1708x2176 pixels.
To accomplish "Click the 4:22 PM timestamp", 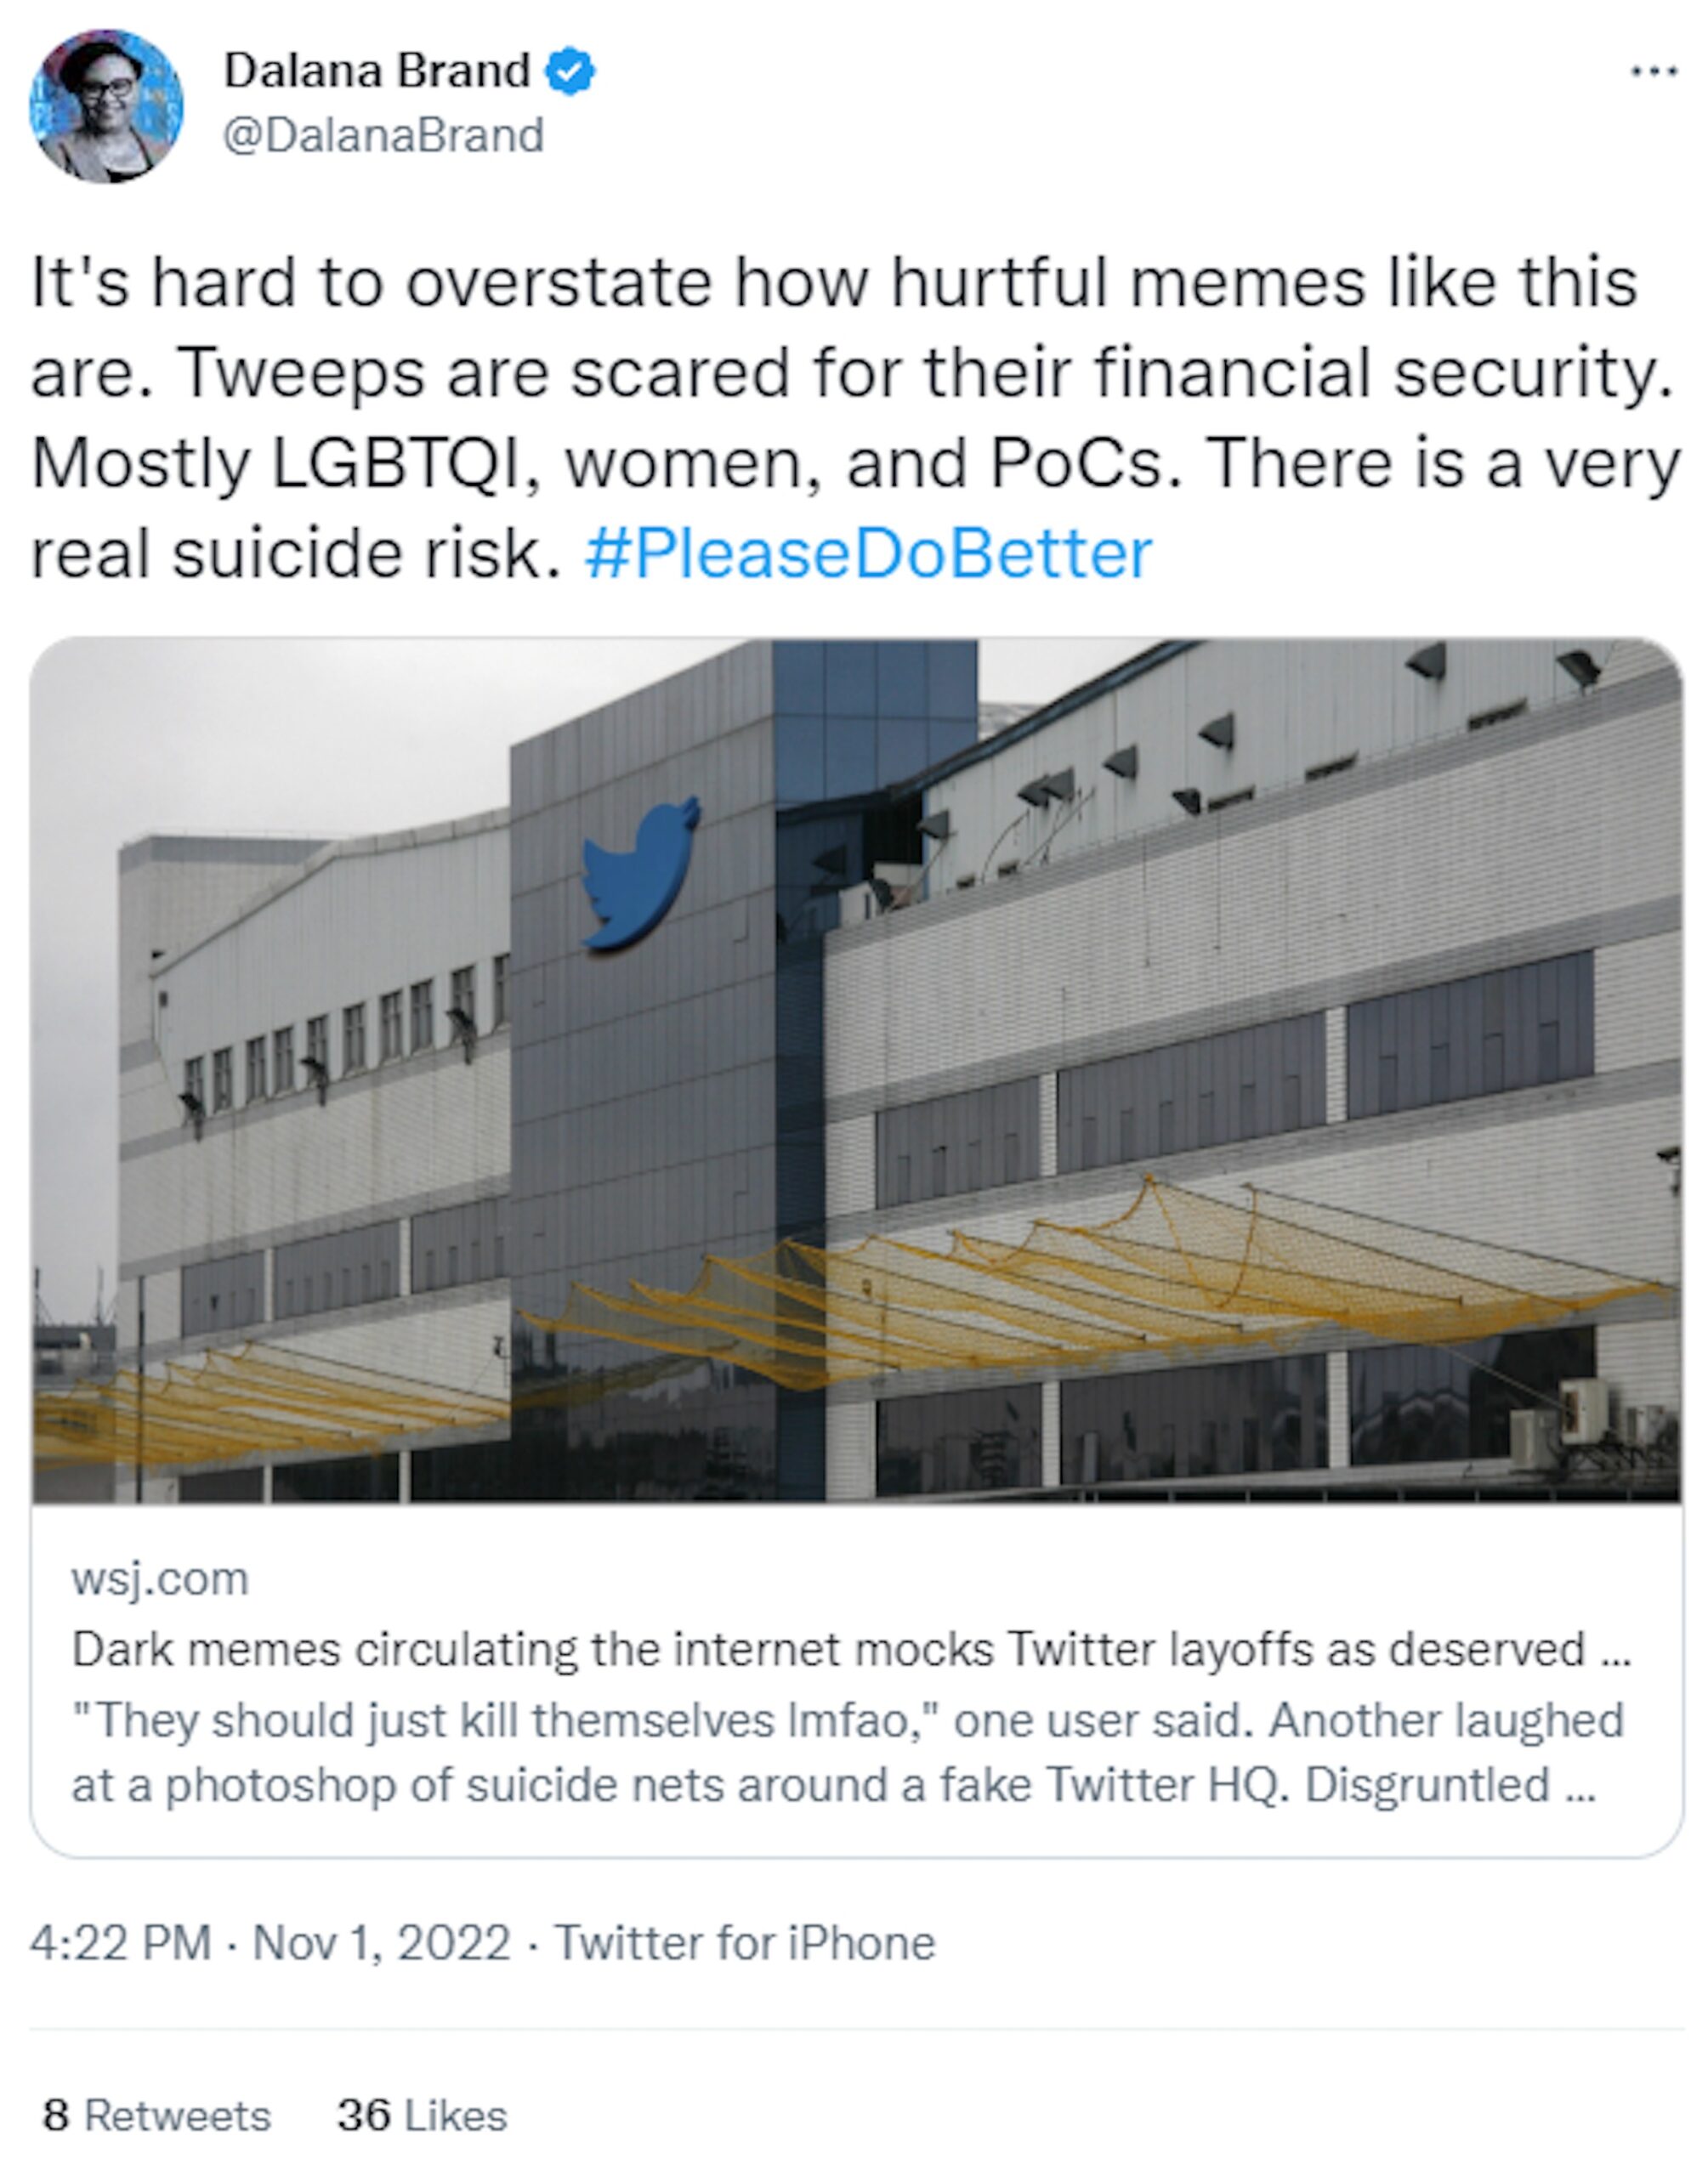I will click(120, 1944).
